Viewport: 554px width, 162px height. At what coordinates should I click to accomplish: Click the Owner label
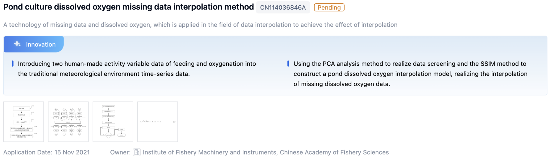[x=120, y=152]
